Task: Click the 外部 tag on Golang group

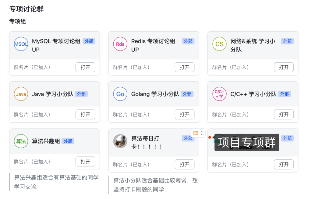Action: pos(187,94)
